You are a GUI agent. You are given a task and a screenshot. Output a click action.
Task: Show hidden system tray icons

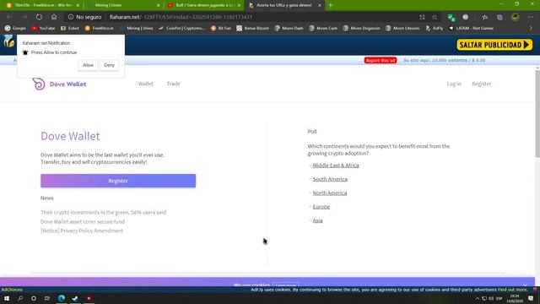(477, 298)
